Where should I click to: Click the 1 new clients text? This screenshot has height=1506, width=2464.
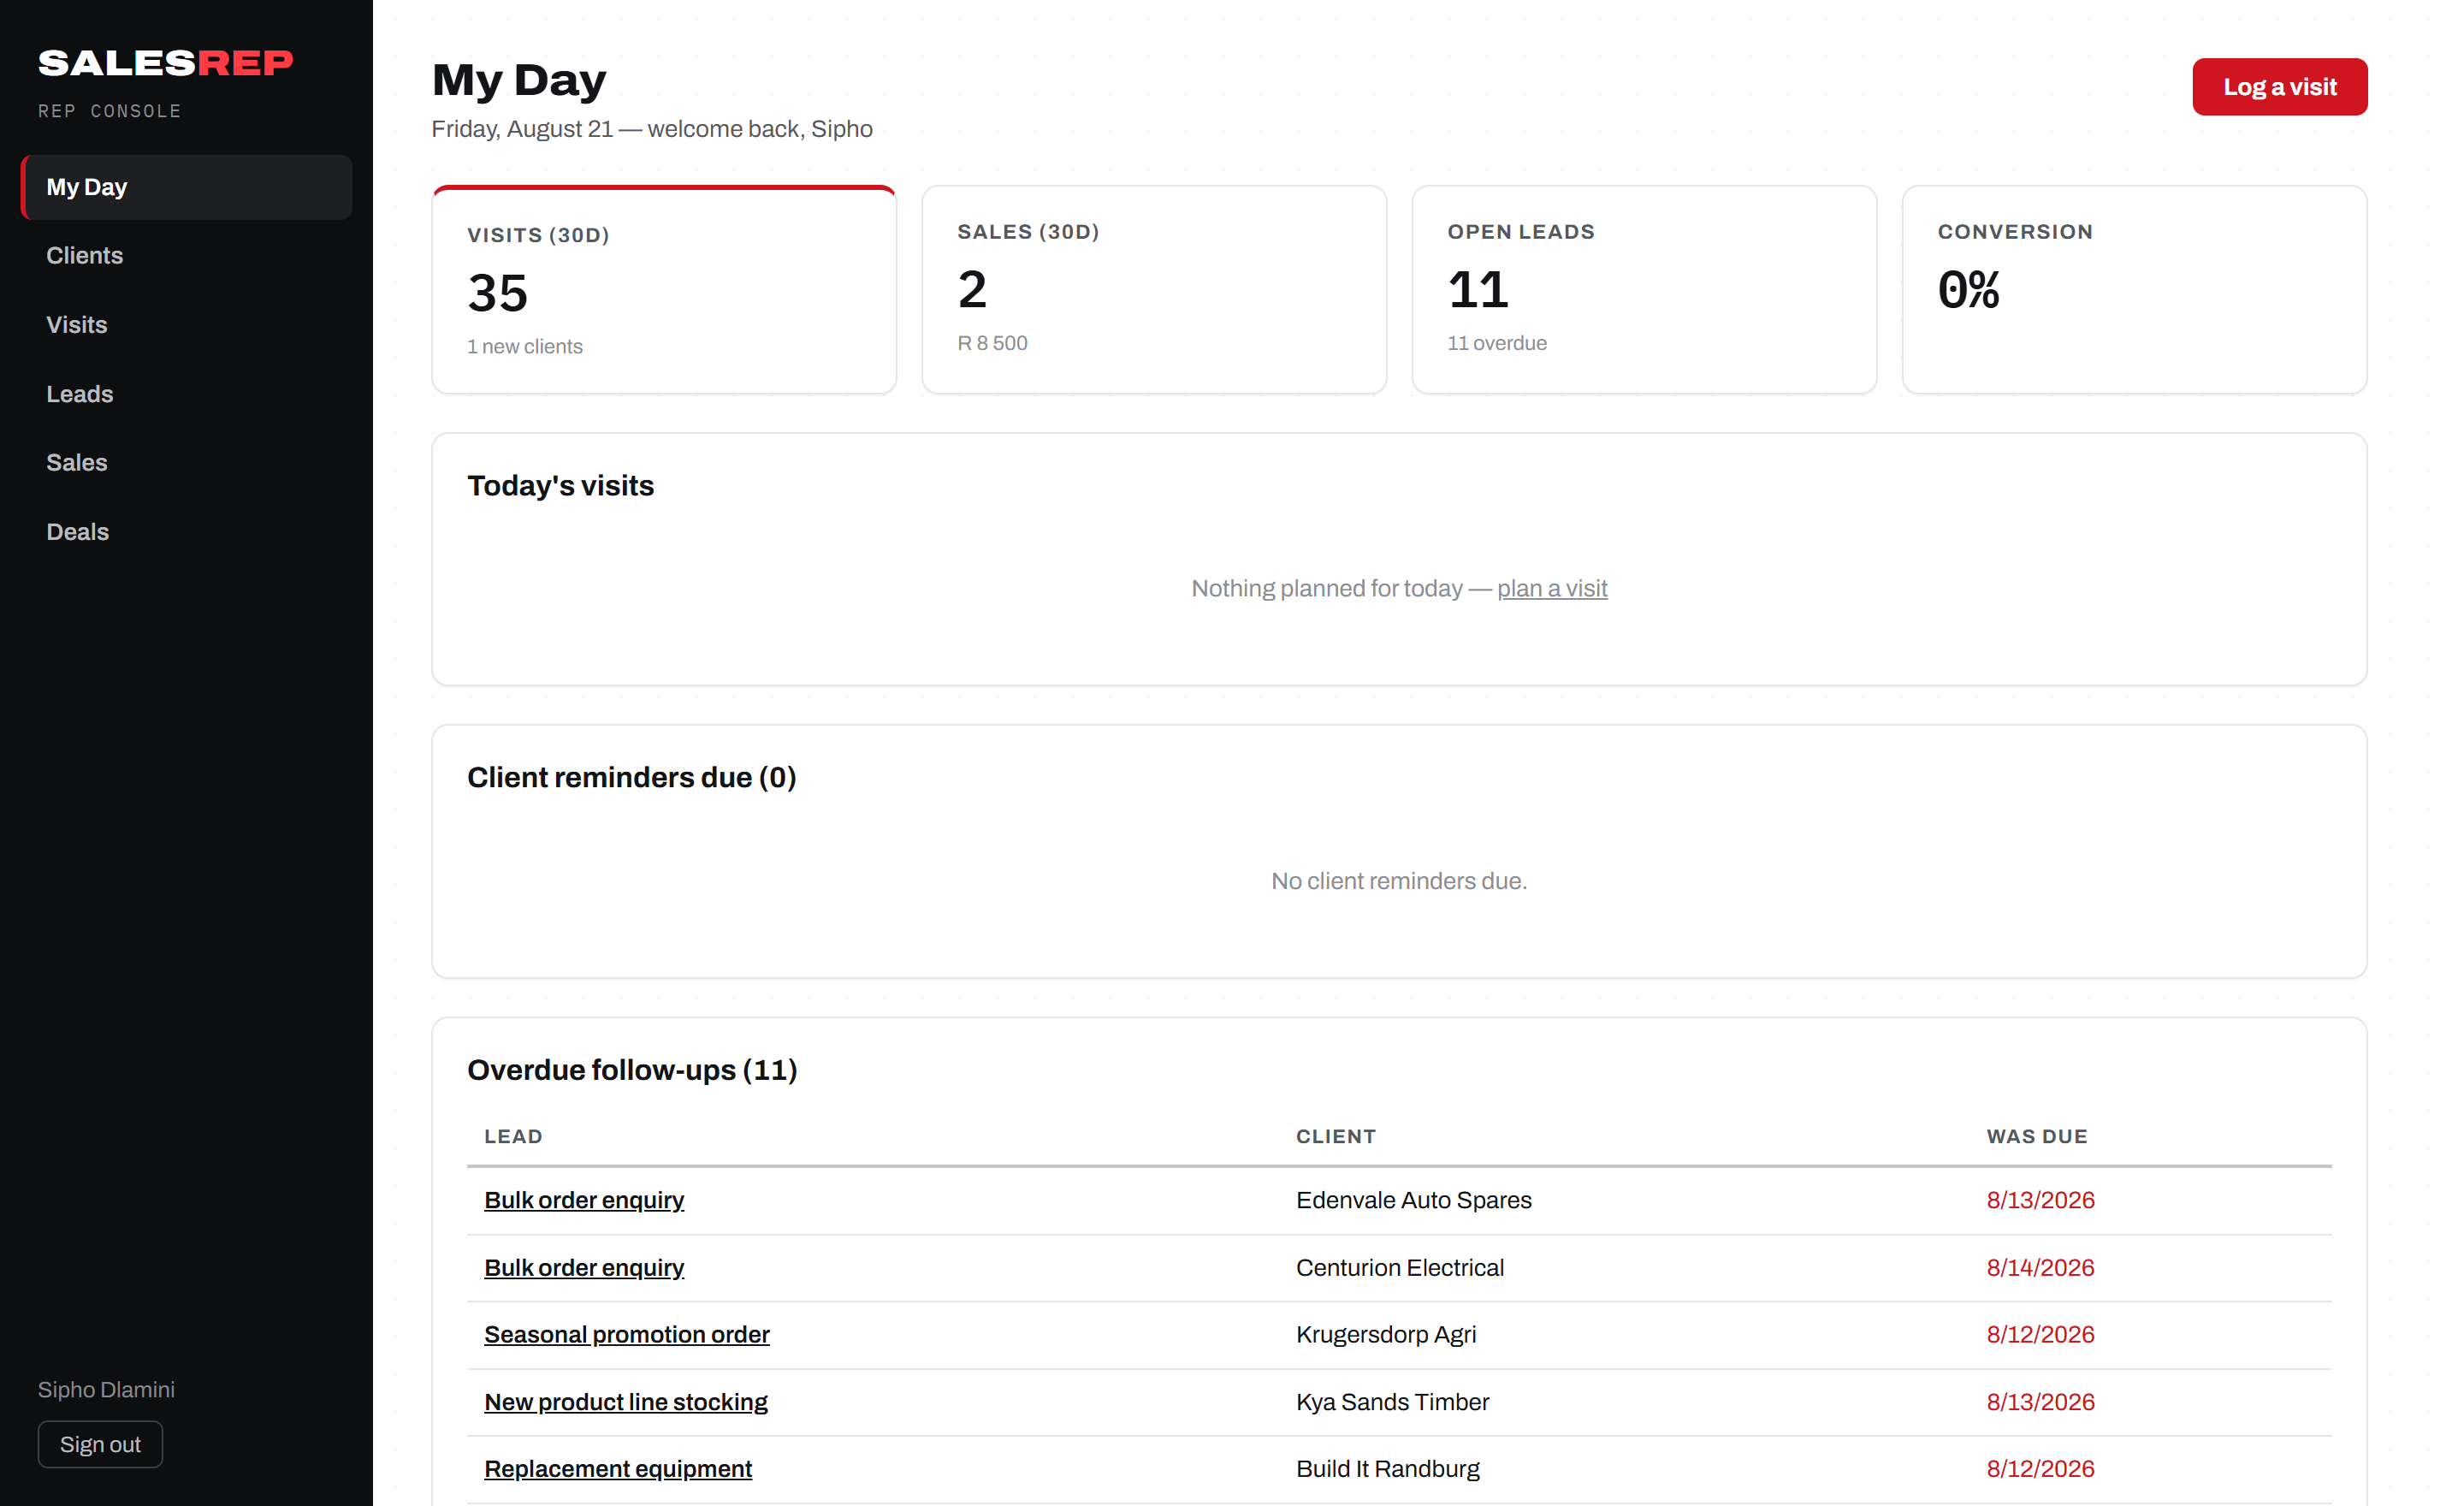524,347
